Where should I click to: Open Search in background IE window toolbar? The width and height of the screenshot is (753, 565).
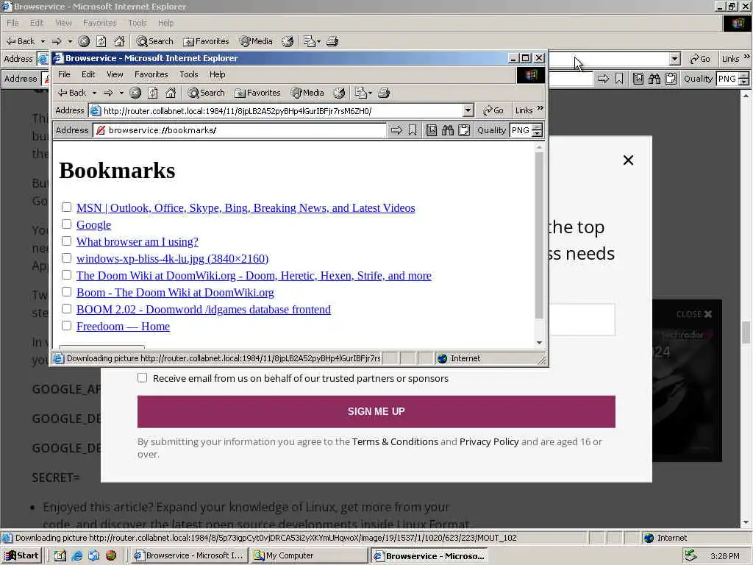(x=154, y=41)
